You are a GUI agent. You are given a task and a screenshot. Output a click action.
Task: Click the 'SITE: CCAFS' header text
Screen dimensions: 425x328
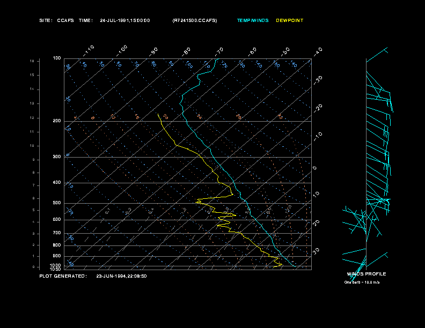click(56, 20)
